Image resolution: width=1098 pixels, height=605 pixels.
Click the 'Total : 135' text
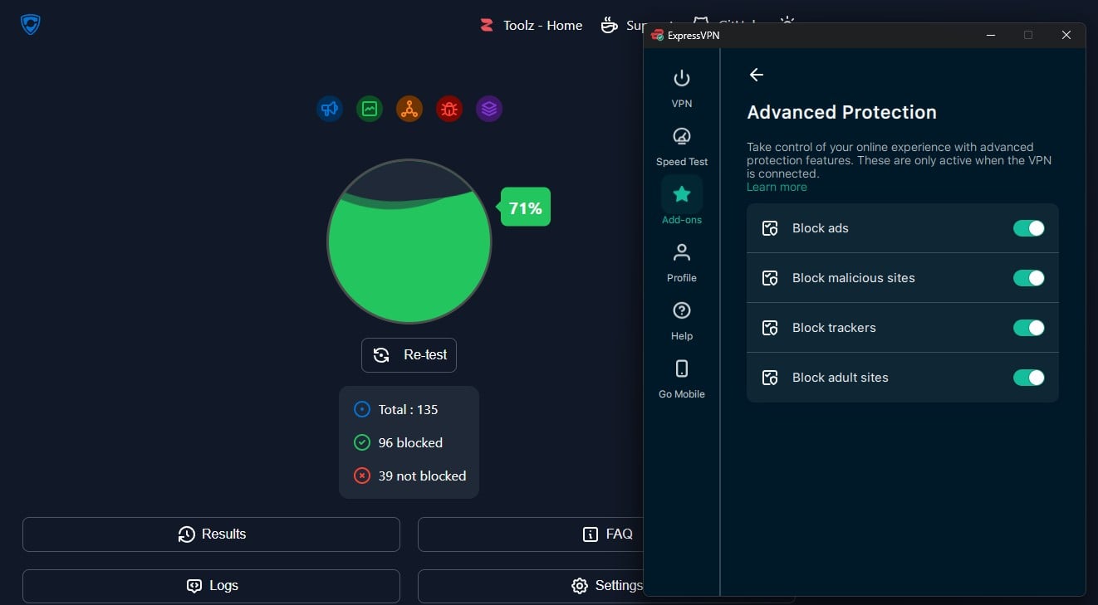point(408,409)
